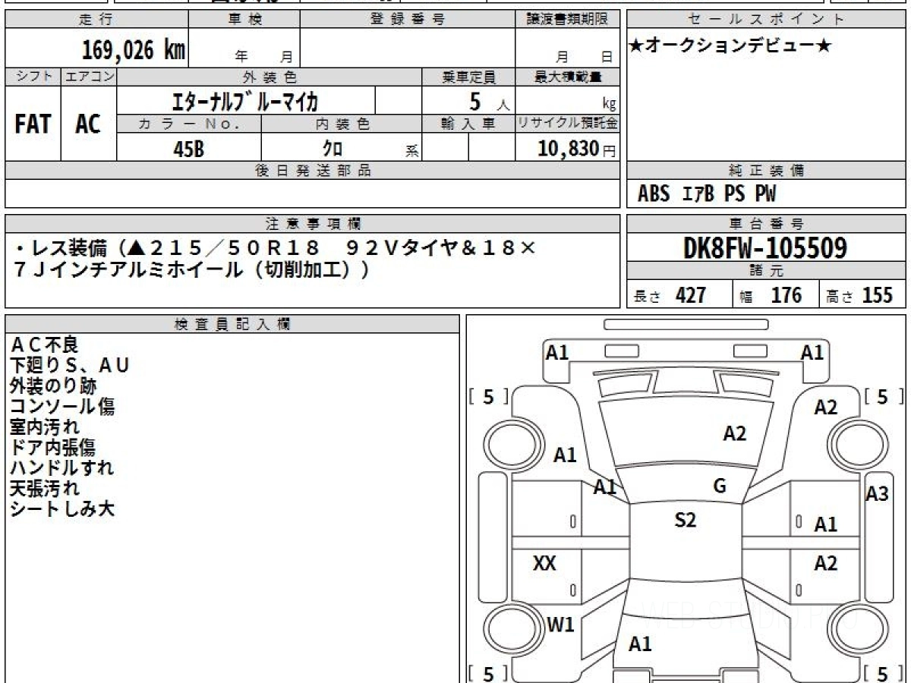
Task: Select inspector note 外装のり跡
Action: [x=53, y=386]
